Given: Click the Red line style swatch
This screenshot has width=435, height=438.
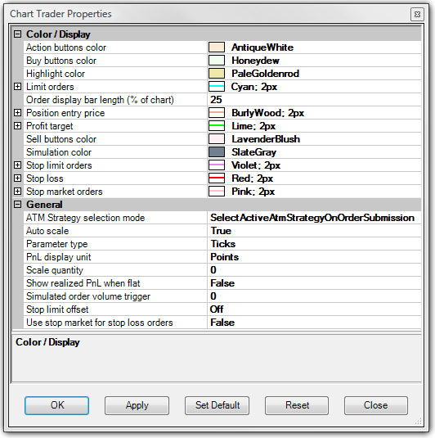Looking at the screenshot, I should [217, 178].
